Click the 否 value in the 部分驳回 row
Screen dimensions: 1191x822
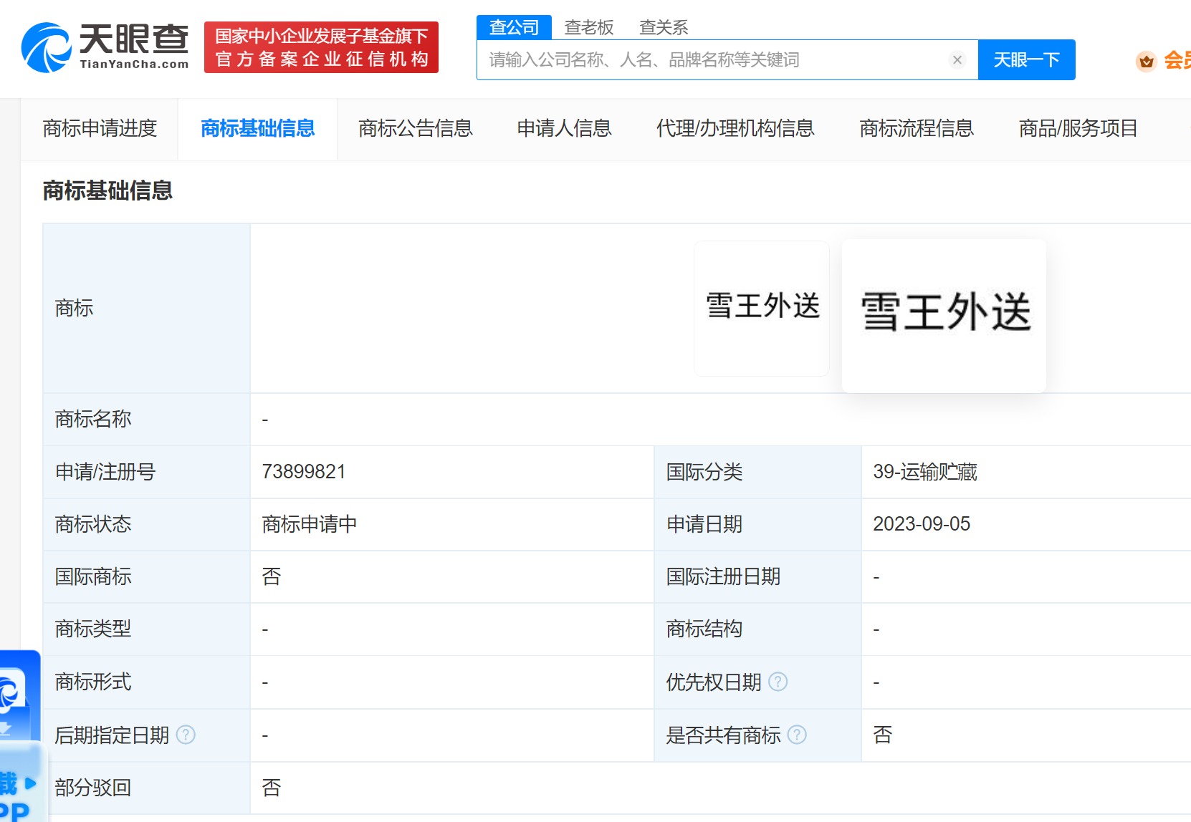pyautogui.click(x=272, y=788)
